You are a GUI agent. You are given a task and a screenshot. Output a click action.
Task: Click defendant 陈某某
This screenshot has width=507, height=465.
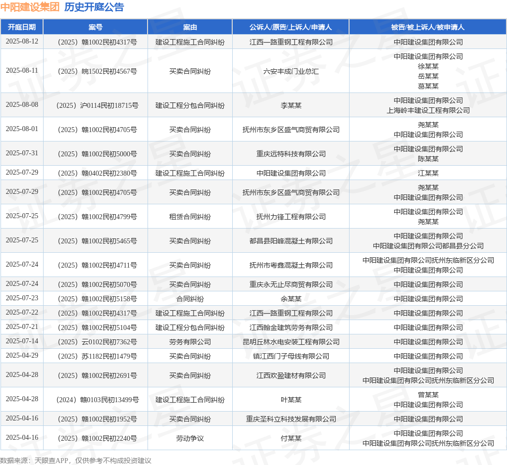[428, 159]
